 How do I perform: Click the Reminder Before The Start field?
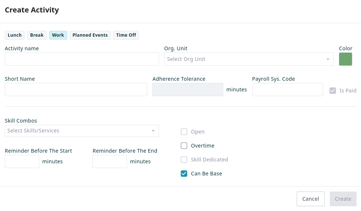[22, 161]
